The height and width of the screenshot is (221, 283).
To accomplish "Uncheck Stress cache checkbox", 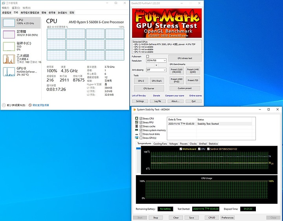I will pyautogui.click(x=141, y=126).
